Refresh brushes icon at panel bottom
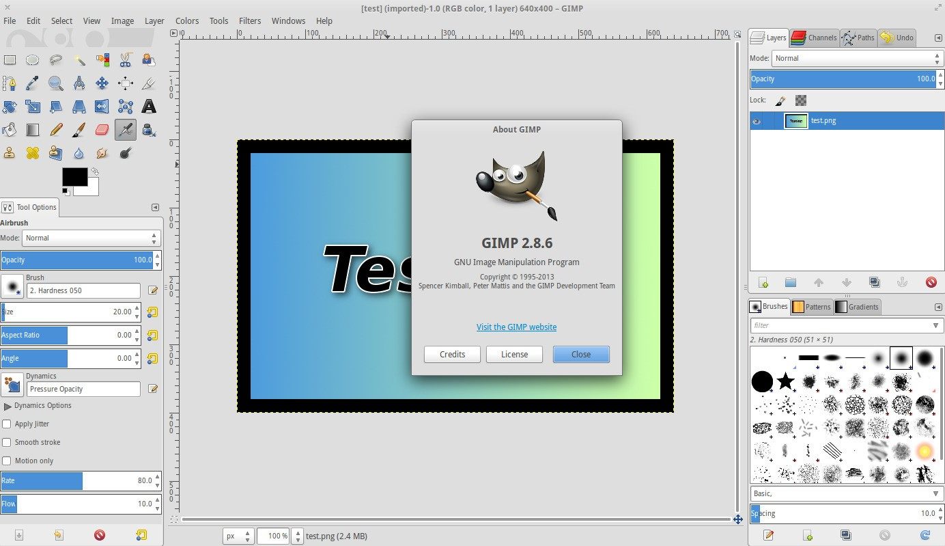945x546 pixels. tap(925, 535)
